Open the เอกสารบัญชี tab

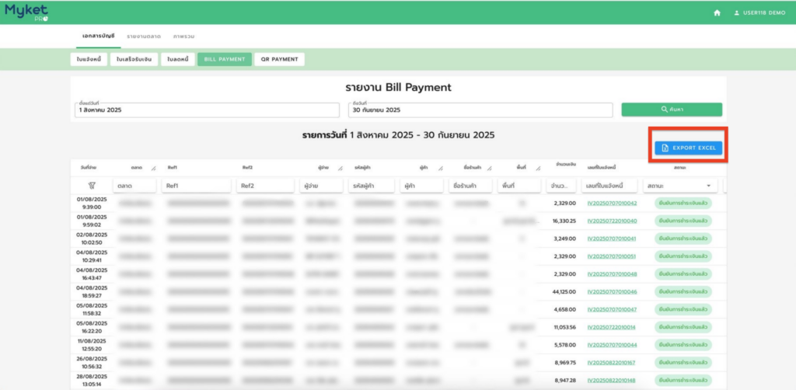coord(99,36)
